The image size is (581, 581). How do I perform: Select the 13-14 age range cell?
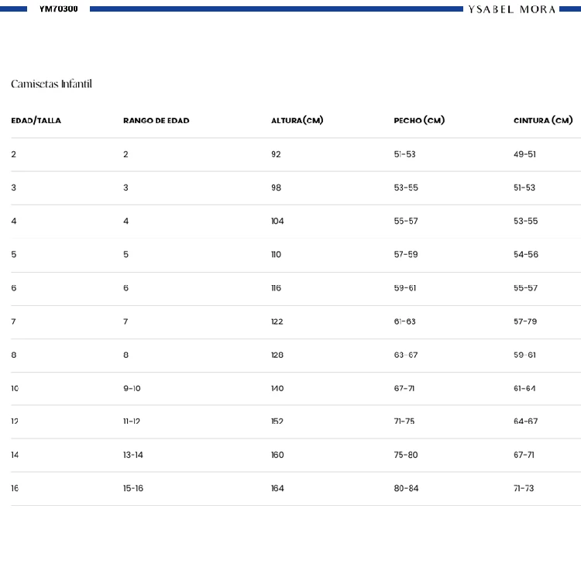coord(133,456)
